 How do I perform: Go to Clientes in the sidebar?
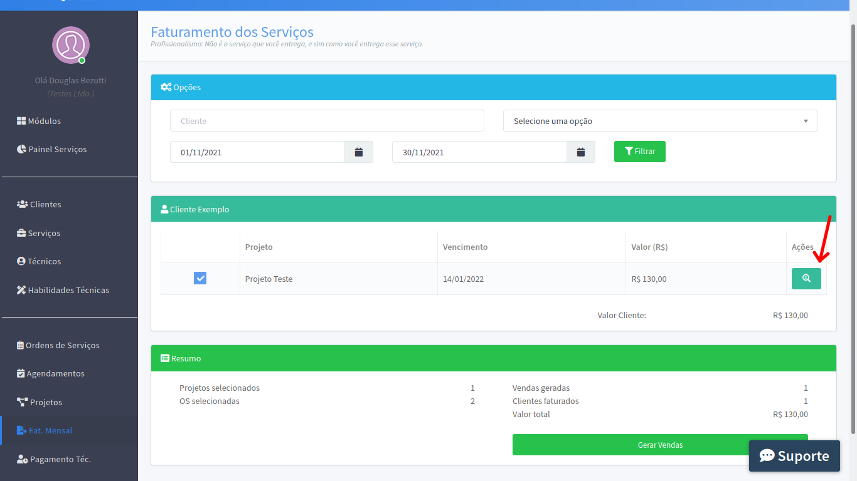coord(45,204)
